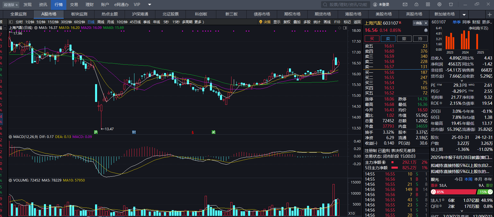Click the 复权 adjustment button

(x=287, y=22)
